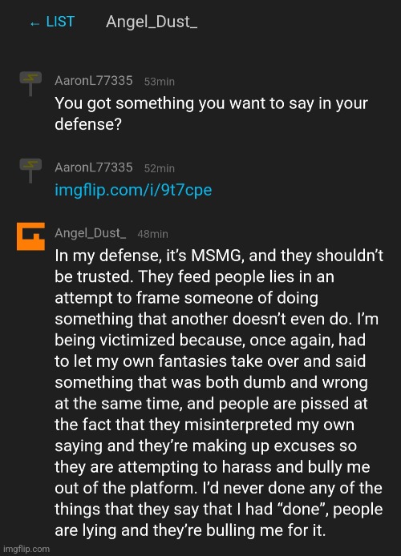The width and height of the screenshot is (401, 556).
Task: Click the 53min timestamp
Action: click(160, 82)
